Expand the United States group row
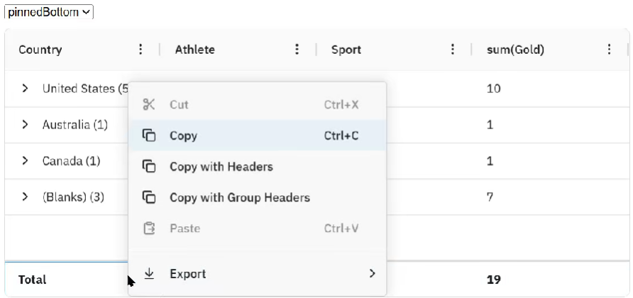 tap(25, 89)
